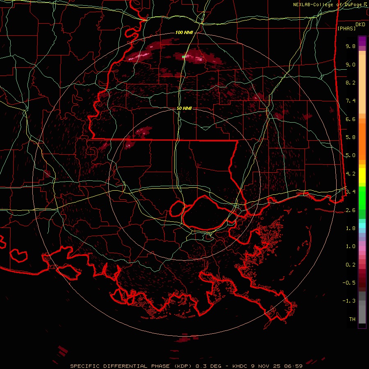The height and width of the screenshot is (369, 369).
Task: Click the 100 NMI range ring label
Action: point(184,32)
